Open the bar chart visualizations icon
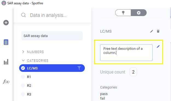 pyautogui.click(x=6, y=62)
